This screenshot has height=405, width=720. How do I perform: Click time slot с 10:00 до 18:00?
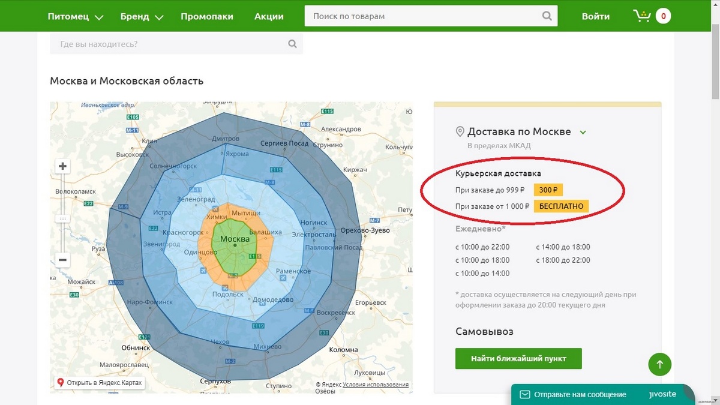(x=482, y=260)
